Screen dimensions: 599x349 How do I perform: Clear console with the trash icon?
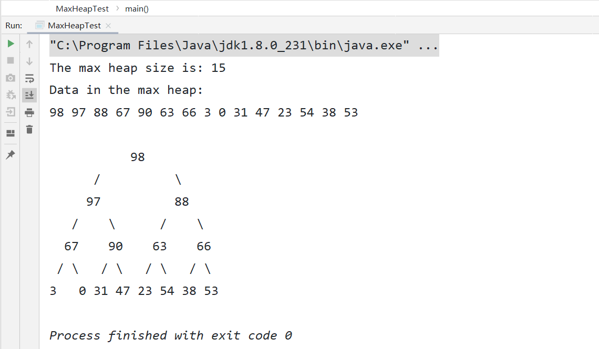[29, 129]
